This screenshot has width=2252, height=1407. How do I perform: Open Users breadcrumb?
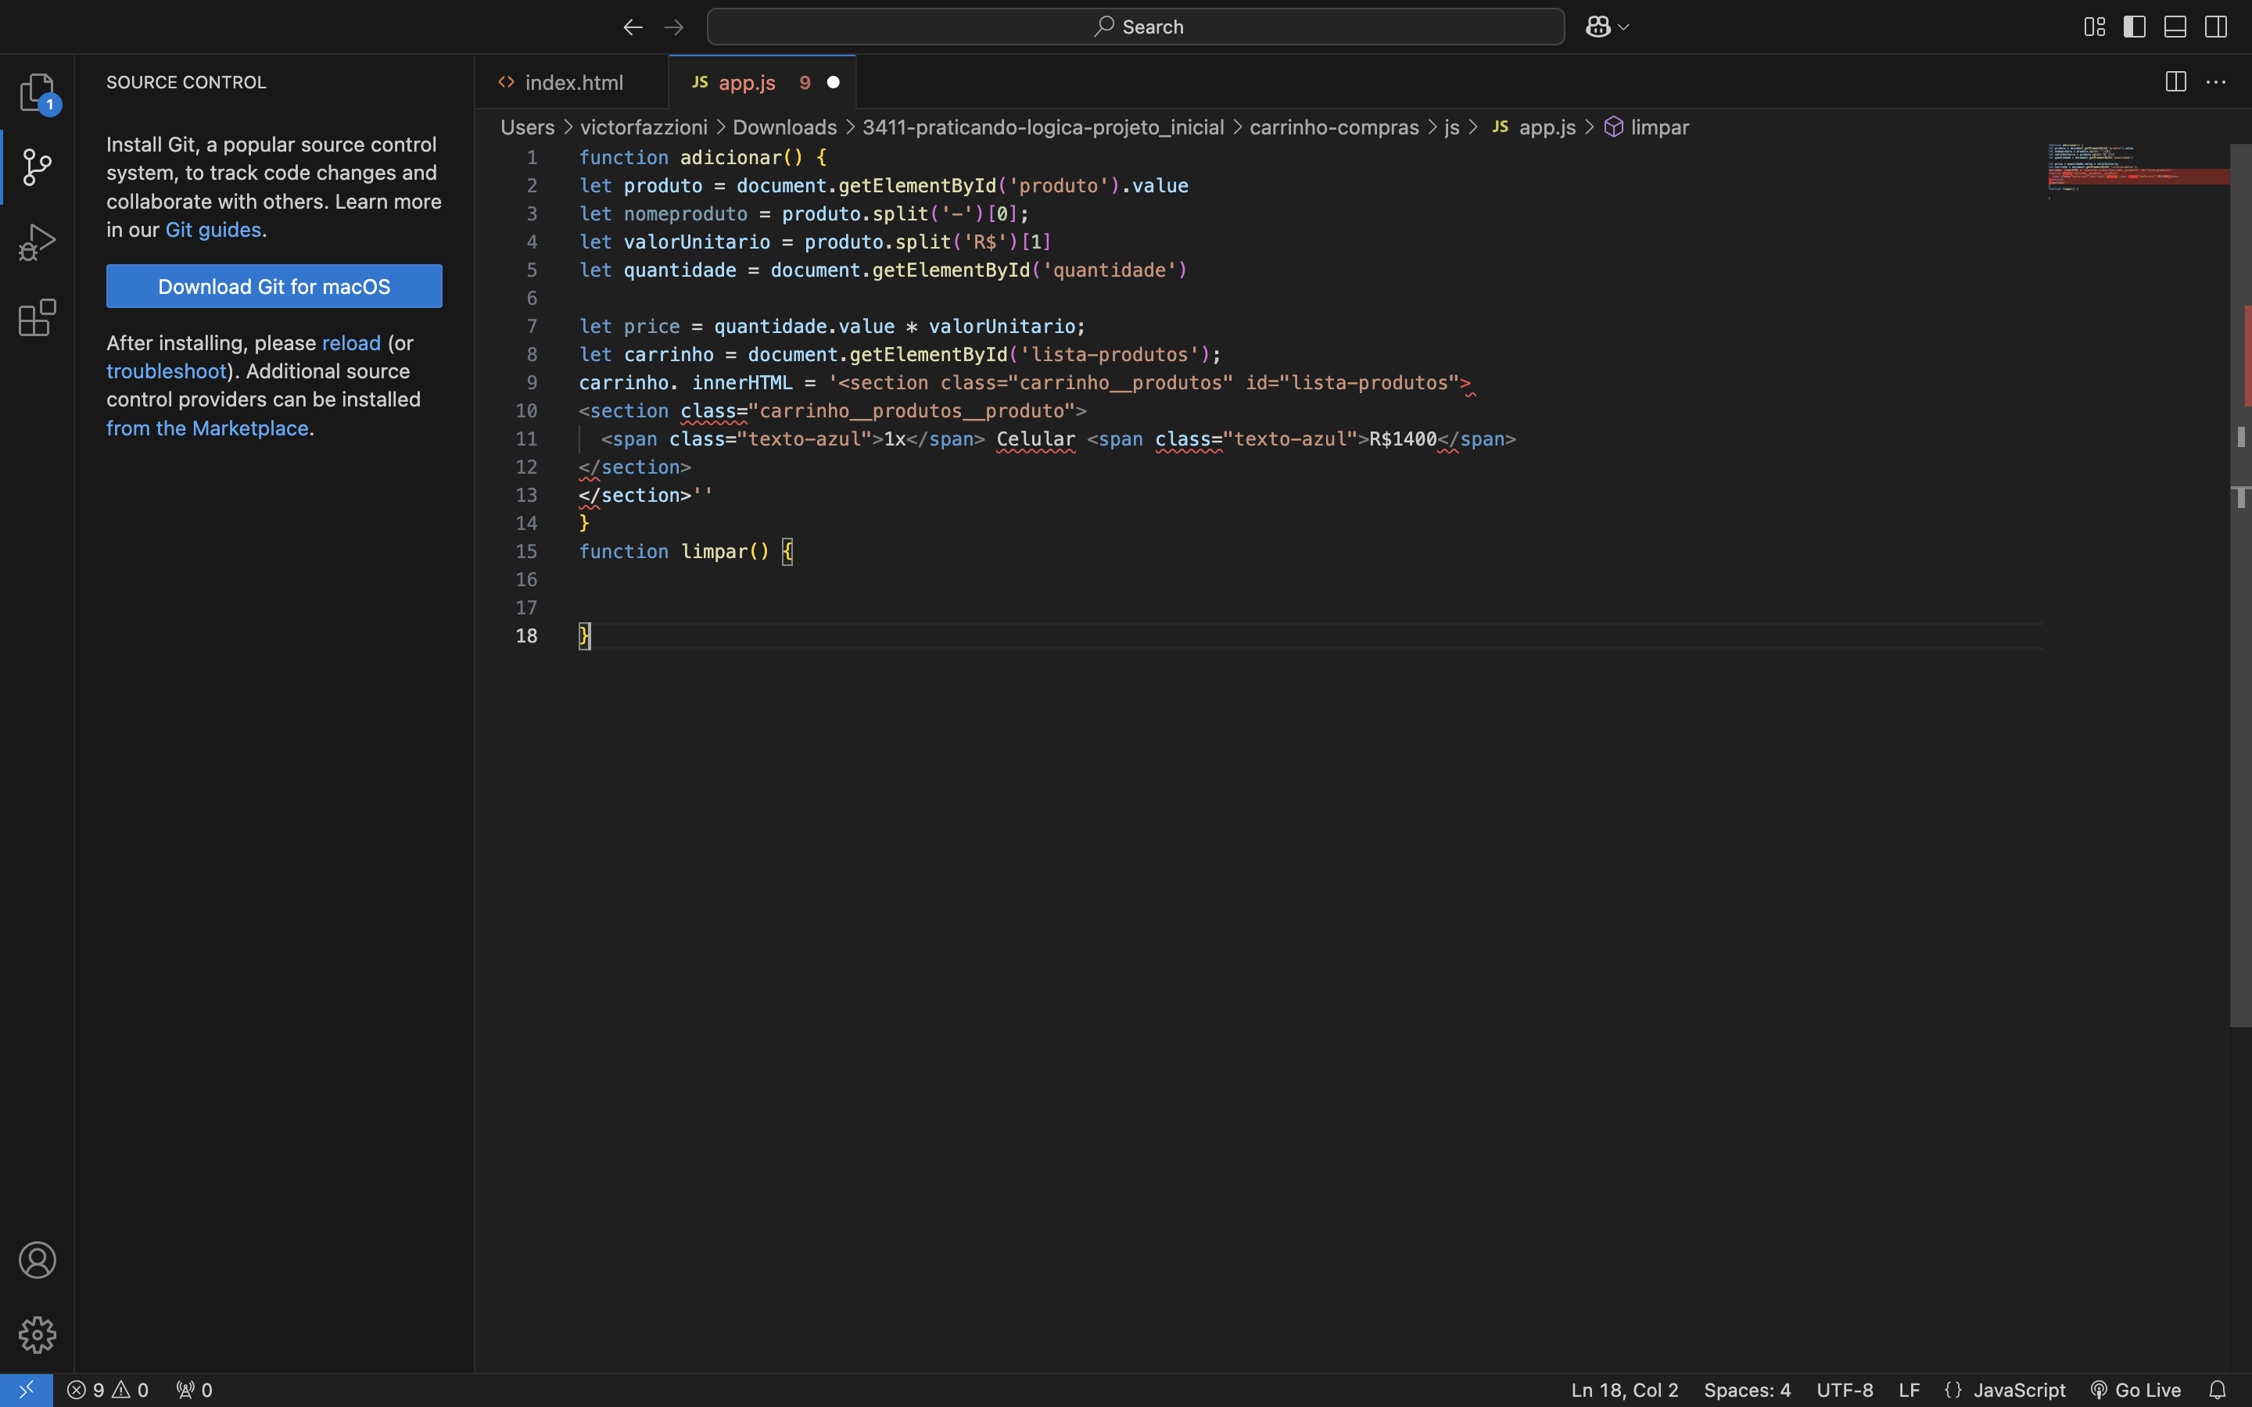(x=527, y=127)
